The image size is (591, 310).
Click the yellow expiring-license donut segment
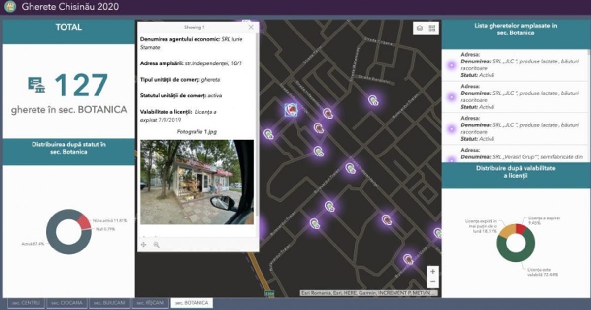point(505,230)
